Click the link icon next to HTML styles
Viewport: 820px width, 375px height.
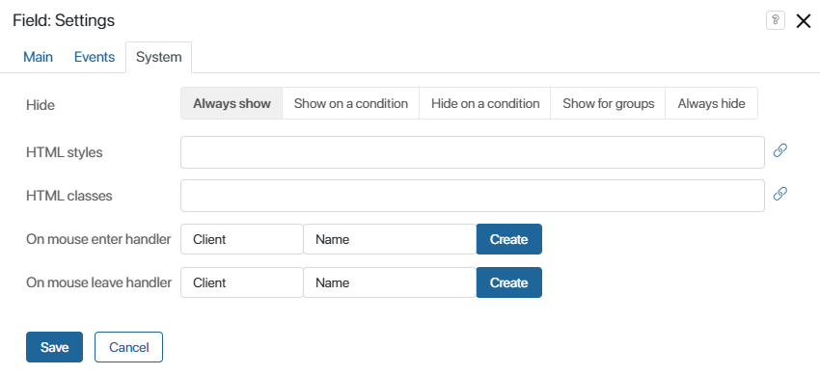pyautogui.click(x=780, y=151)
